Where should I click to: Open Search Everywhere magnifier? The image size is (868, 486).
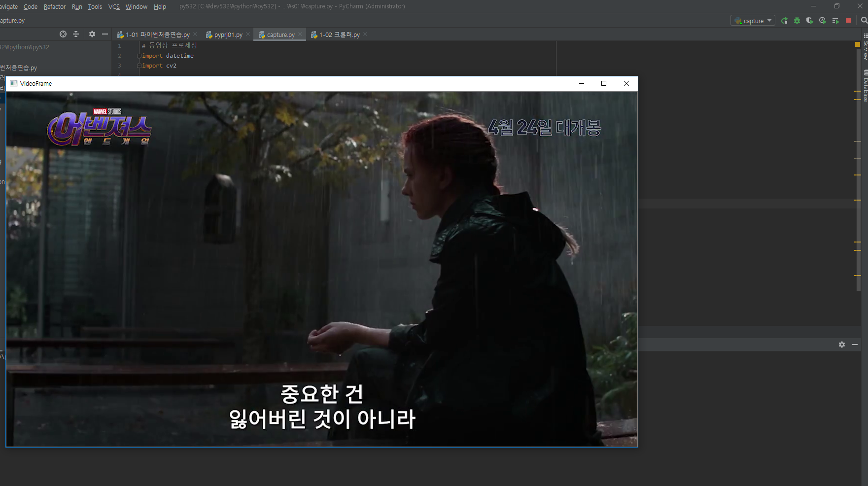coord(864,21)
